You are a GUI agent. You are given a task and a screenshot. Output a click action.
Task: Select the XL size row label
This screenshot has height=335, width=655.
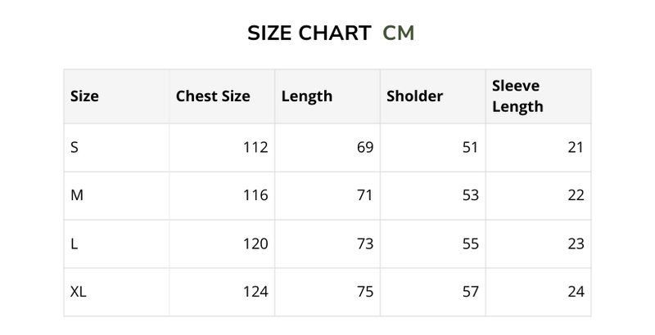[x=79, y=292]
